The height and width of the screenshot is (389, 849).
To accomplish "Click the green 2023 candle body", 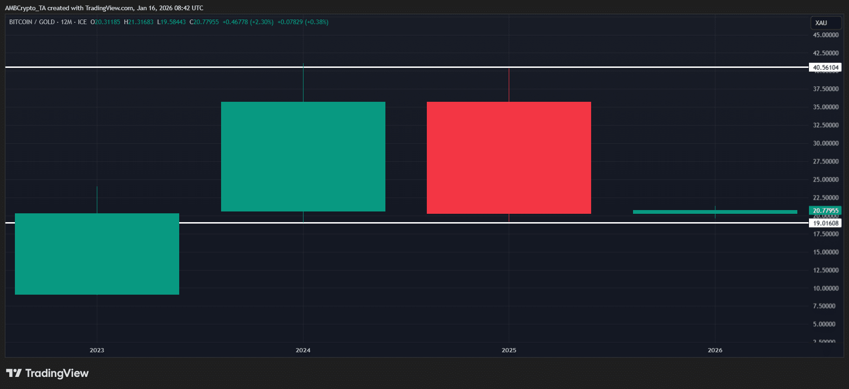I will click(97, 254).
